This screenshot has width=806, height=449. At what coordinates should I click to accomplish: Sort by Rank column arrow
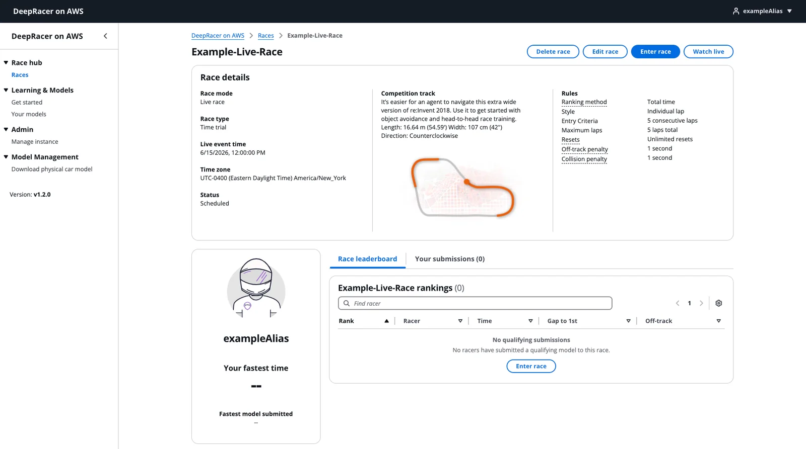coord(386,321)
